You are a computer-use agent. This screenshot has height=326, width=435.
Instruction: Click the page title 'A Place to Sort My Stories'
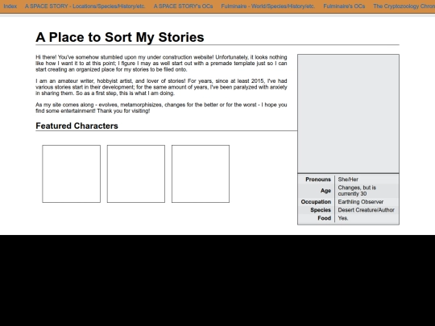coord(120,37)
